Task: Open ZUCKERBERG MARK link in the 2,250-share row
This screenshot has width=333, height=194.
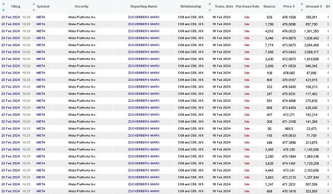Action: [x=144, y=157]
